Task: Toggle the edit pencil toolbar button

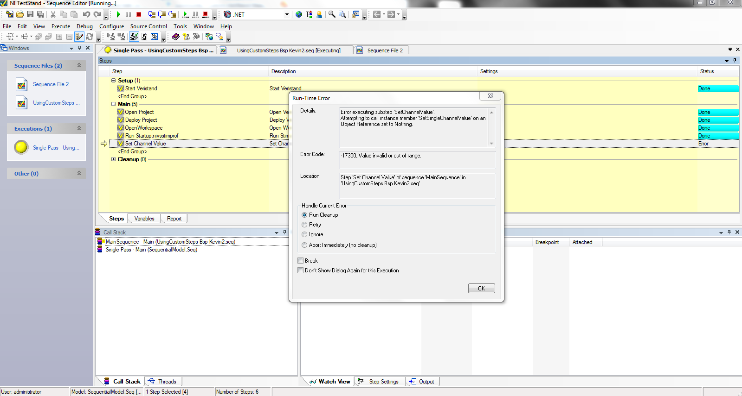Action: tap(79, 37)
